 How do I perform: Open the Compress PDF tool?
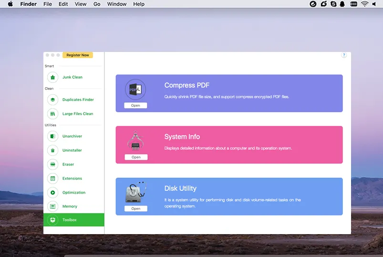[135, 105]
